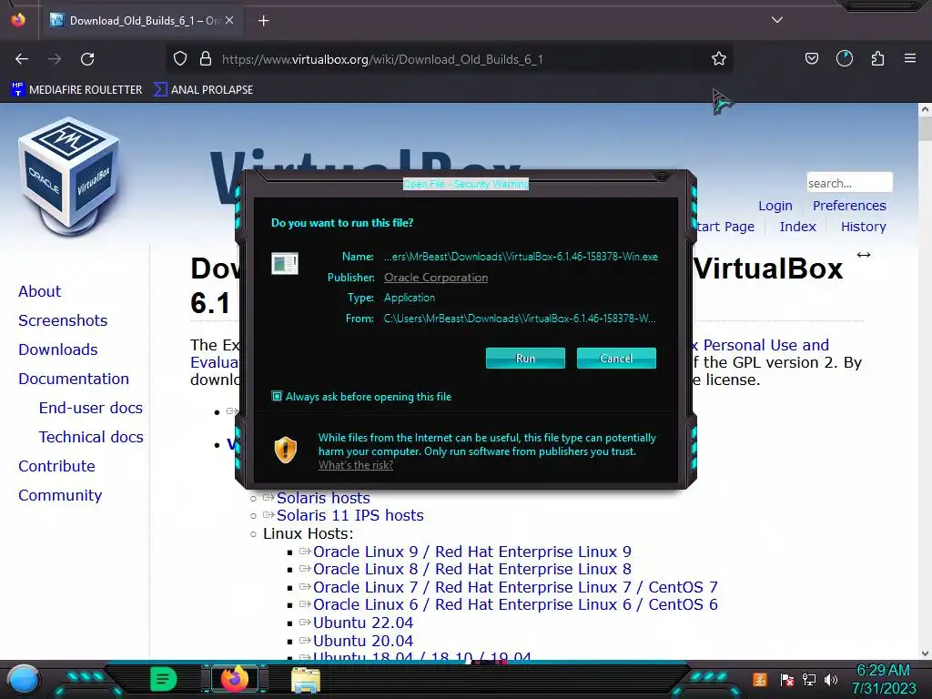Open the Login link
Viewport: 932px width, 699px height.
775,206
